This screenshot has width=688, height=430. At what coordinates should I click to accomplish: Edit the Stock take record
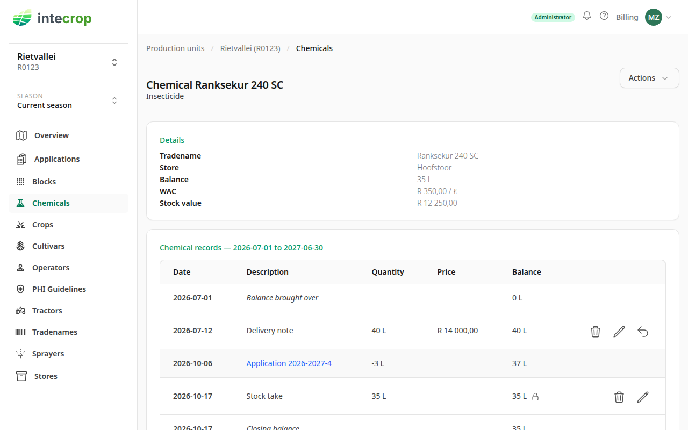pyautogui.click(x=643, y=397)
